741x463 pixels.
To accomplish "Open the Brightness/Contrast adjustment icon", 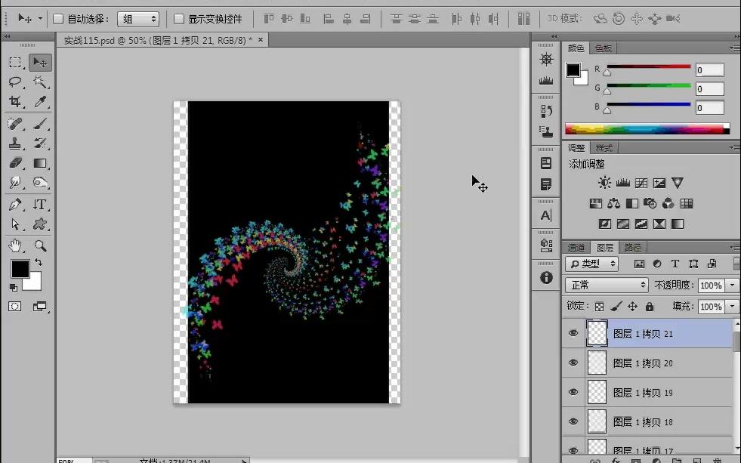I will (x=604, y=183).
